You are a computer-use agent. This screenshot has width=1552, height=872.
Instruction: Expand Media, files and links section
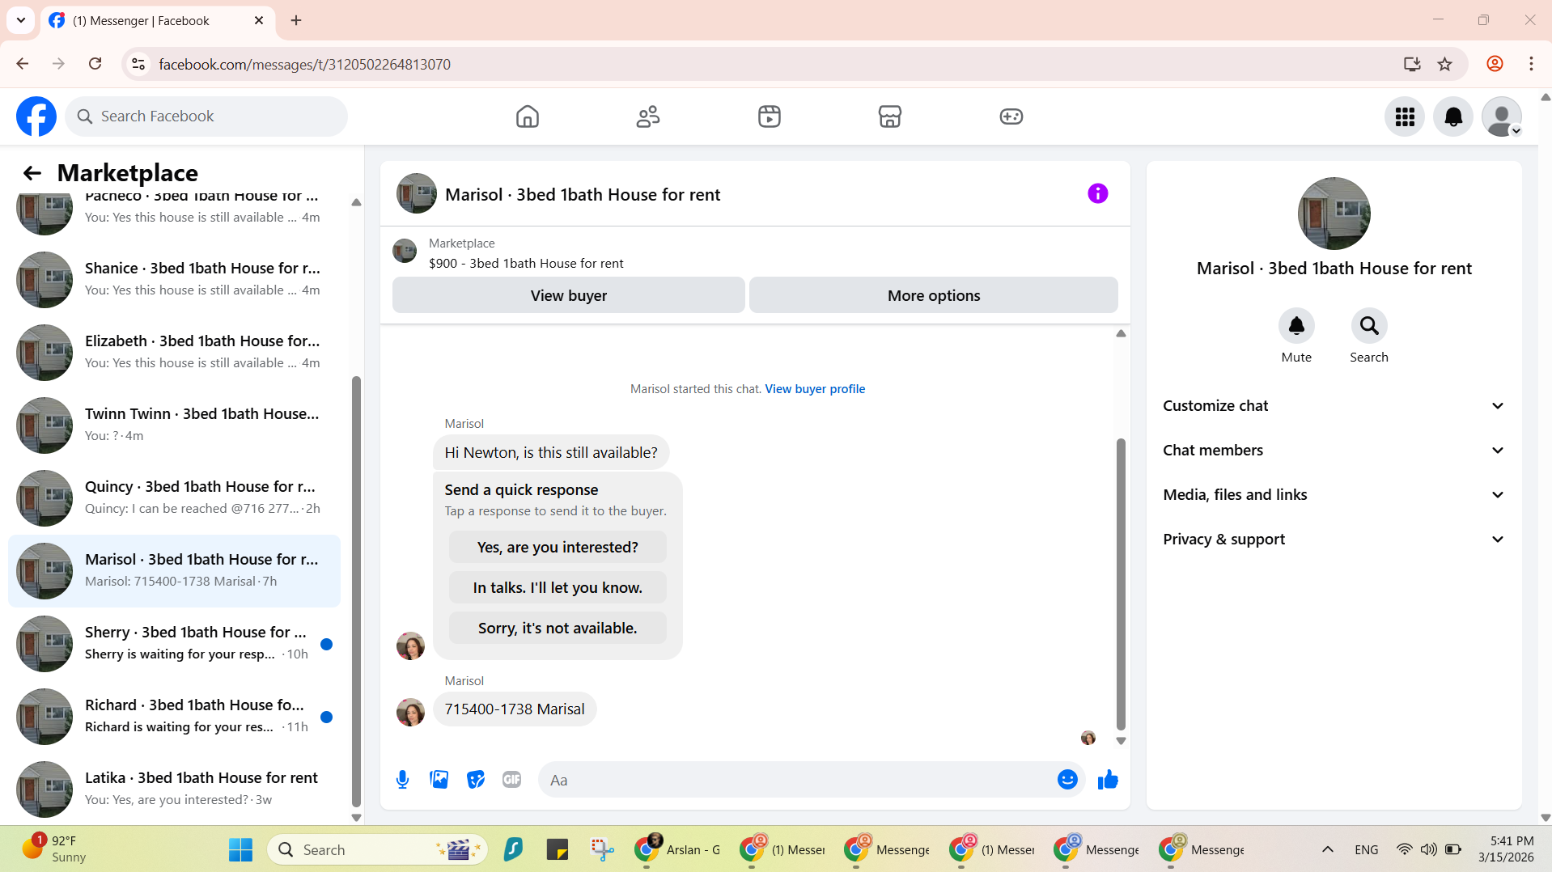pos(1334,495)
